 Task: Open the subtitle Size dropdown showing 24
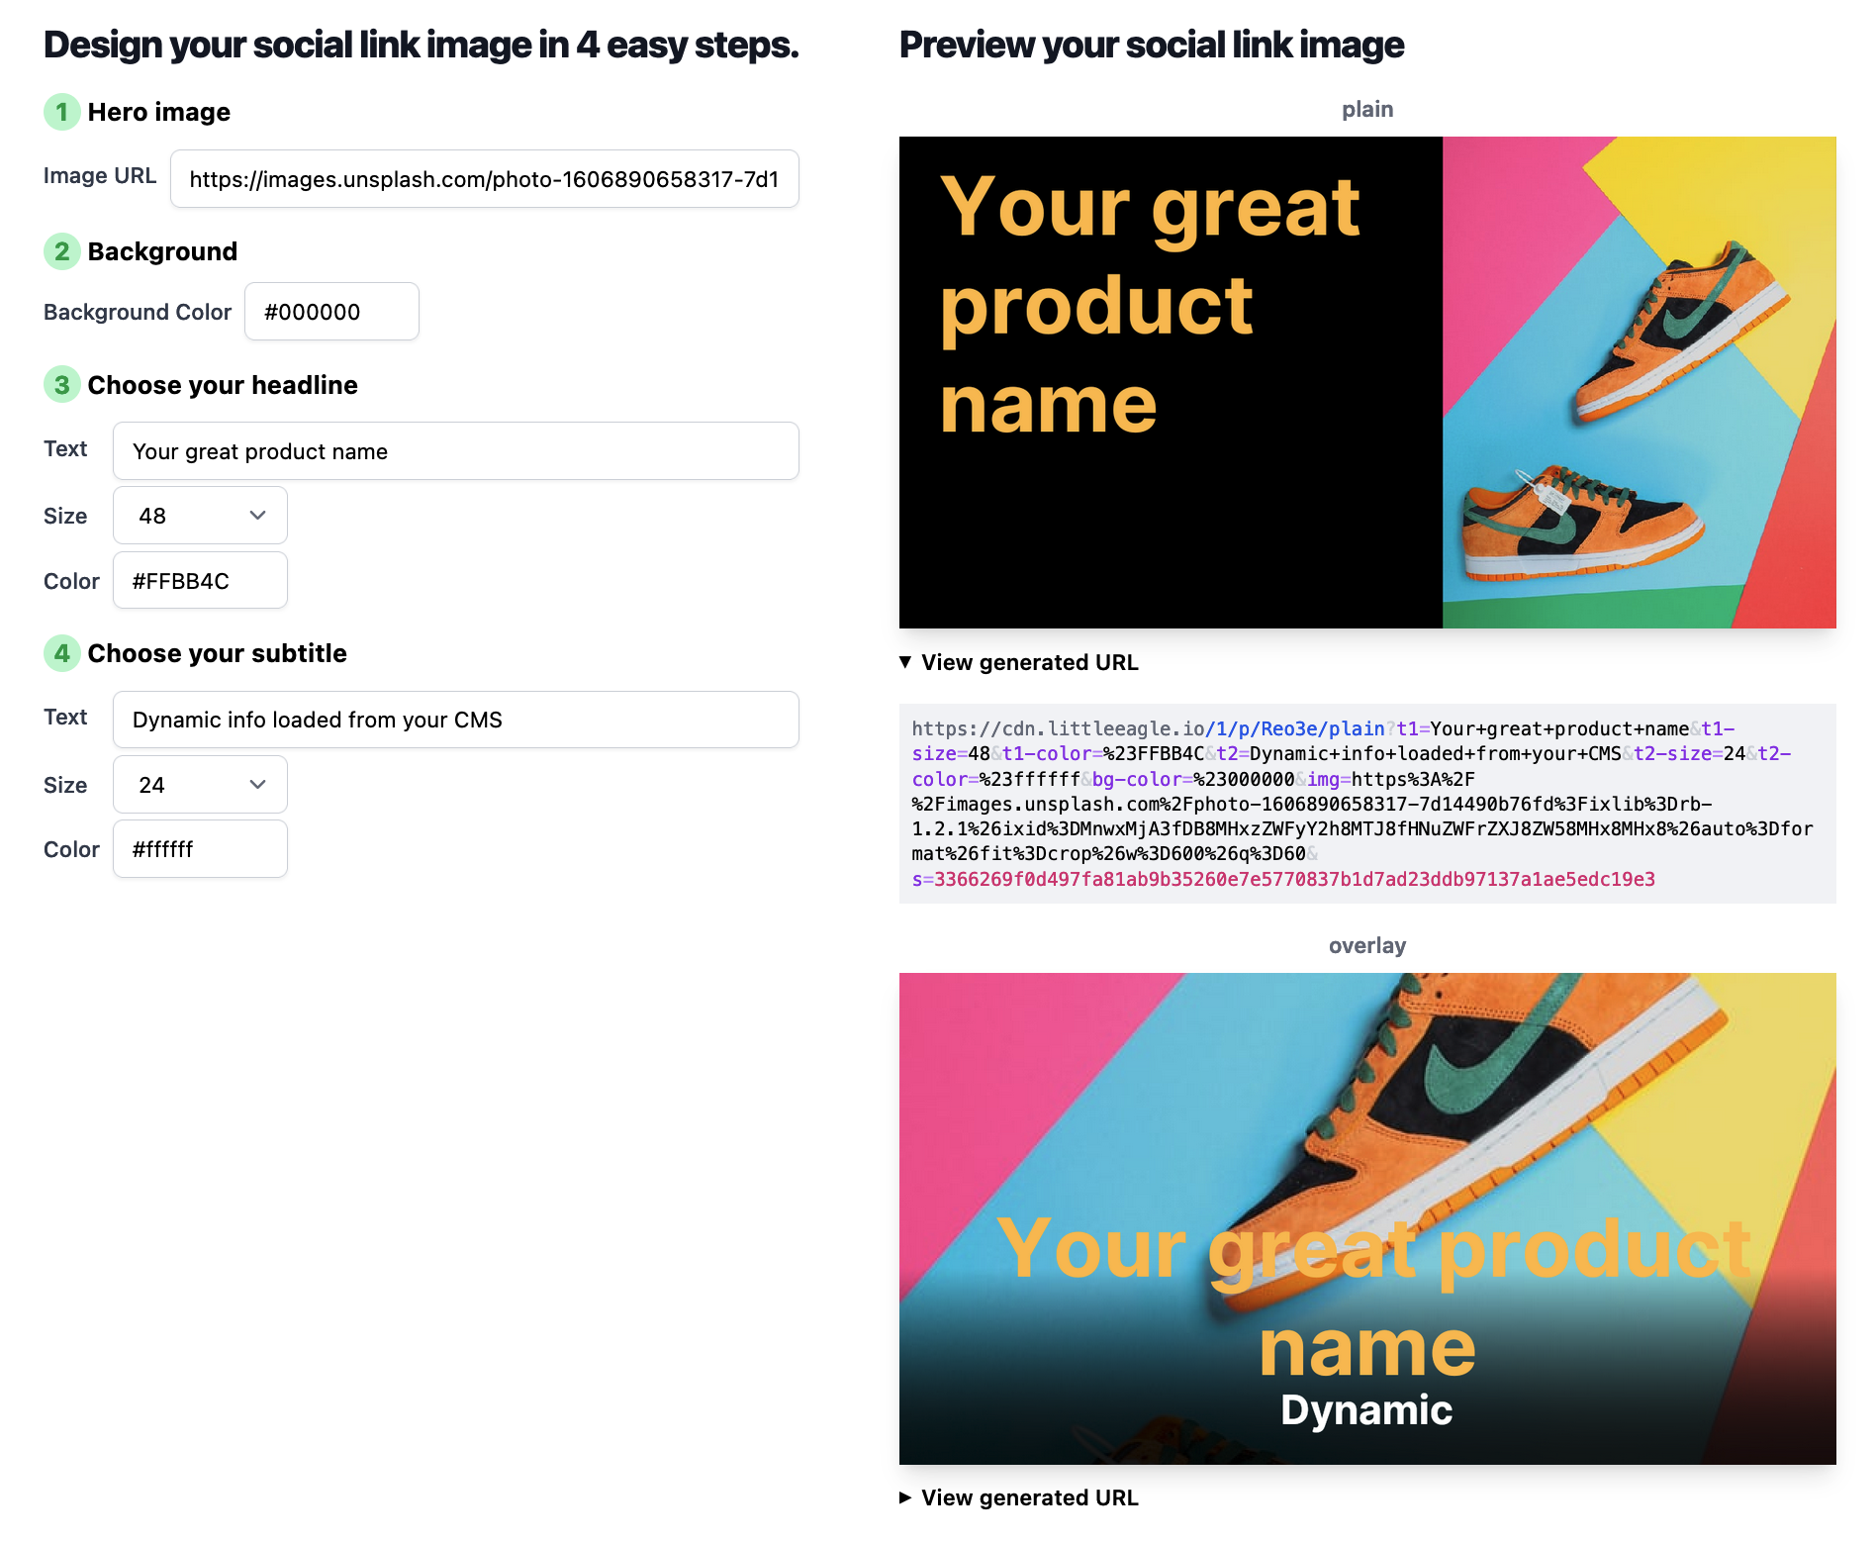pyautogui.click(x=200, y=785)
